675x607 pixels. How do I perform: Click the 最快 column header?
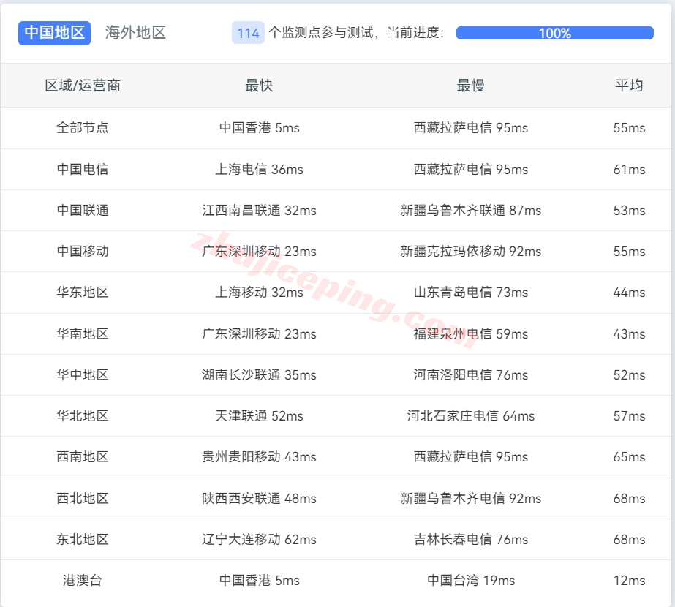tap(259, 86)
